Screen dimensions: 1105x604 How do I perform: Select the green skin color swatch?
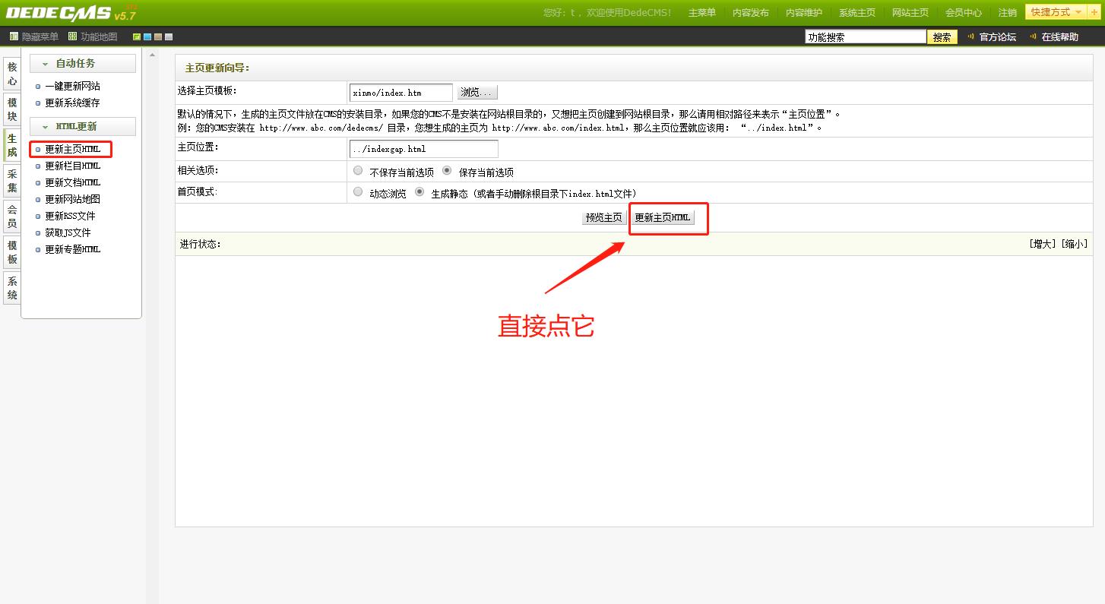pos(137,36)
